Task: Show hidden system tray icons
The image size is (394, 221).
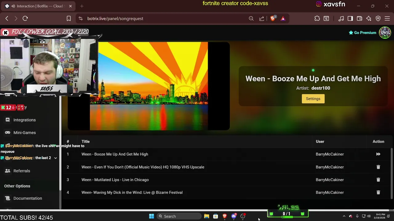Action: (x=344, y=216)
